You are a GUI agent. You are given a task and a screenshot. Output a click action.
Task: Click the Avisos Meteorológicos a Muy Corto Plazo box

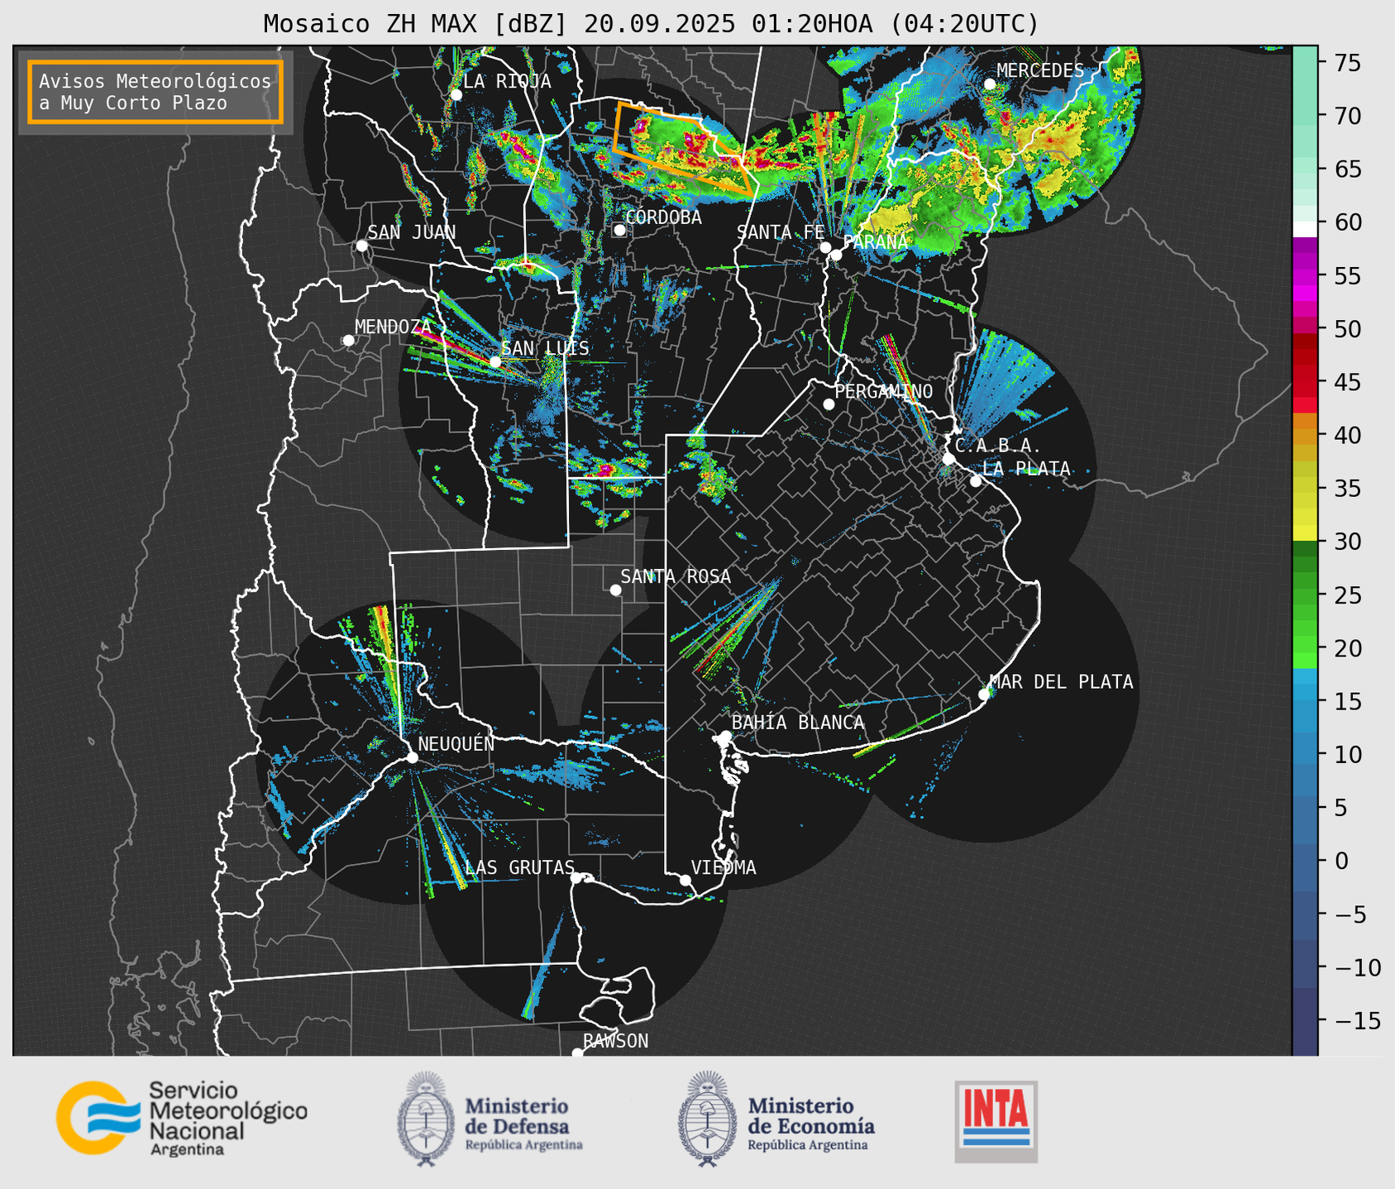155,92
